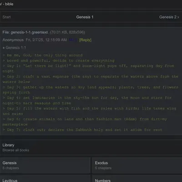
Task: Open the Numbers book card
Action: coord(137,179)
